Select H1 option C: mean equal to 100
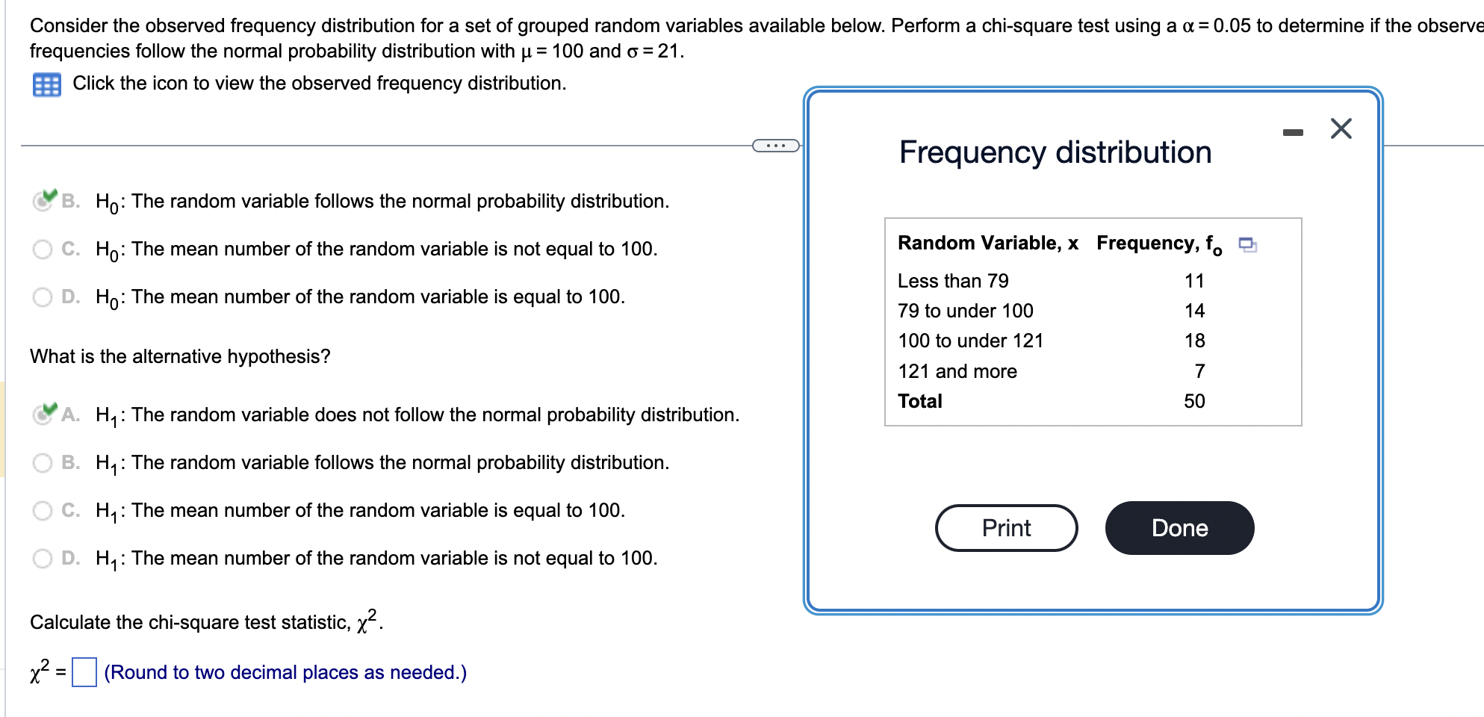This screenshot has height=717, width=1484. pyautogui.click(x=43, y=510)
